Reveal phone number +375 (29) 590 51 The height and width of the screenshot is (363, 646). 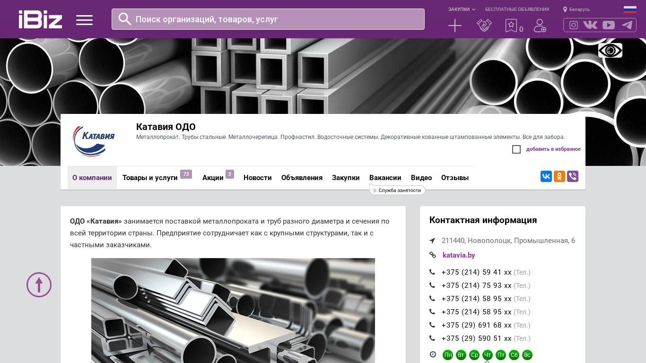coord(476,338)
